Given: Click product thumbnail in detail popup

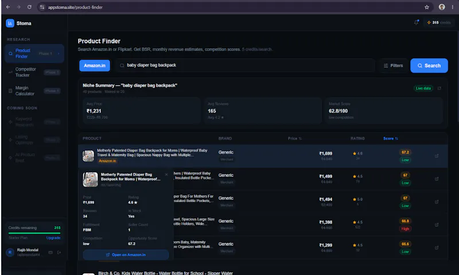Looking at the screenshot, I should tap(91, 179).
